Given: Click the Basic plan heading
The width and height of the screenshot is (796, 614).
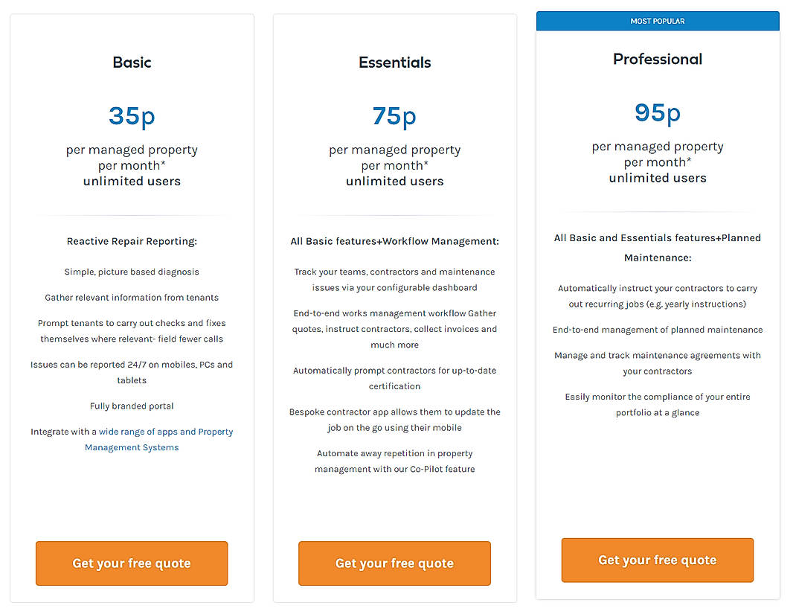Looking at the screenshot, I should click(132, 63).
